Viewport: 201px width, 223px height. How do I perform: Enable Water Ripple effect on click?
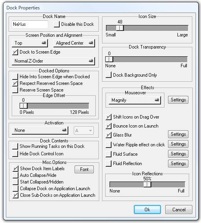coord(108,145)
